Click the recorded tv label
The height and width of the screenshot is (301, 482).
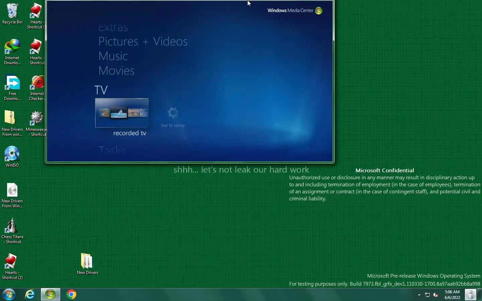pyautogui.click(x=130, y=133)
